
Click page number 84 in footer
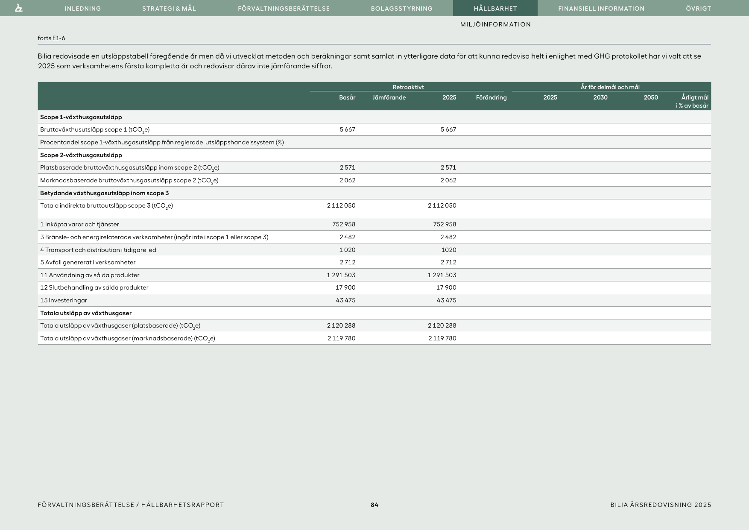click(374, 505)
